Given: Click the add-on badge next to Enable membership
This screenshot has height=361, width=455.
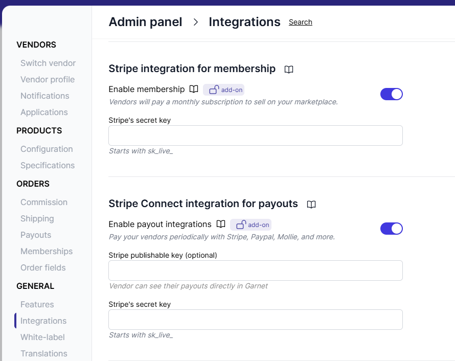Looking at the screenshot, I should coord(223,89).
